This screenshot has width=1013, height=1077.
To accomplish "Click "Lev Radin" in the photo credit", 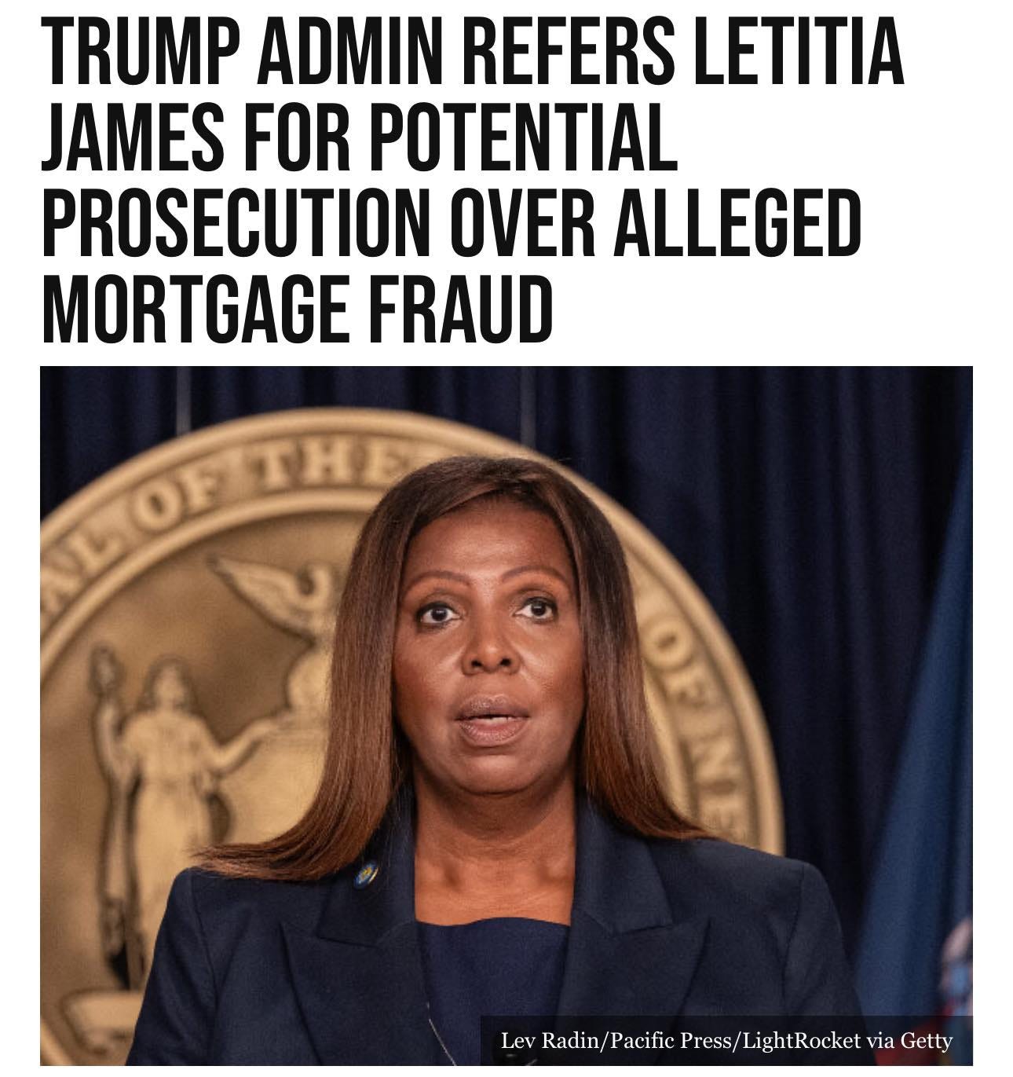I will tap(548, 1041).
